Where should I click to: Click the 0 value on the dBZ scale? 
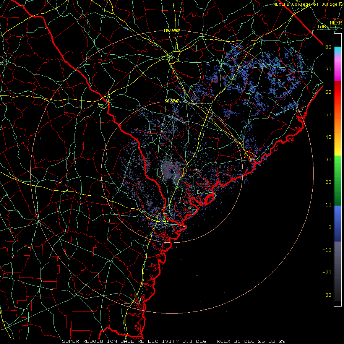(330, 227)
